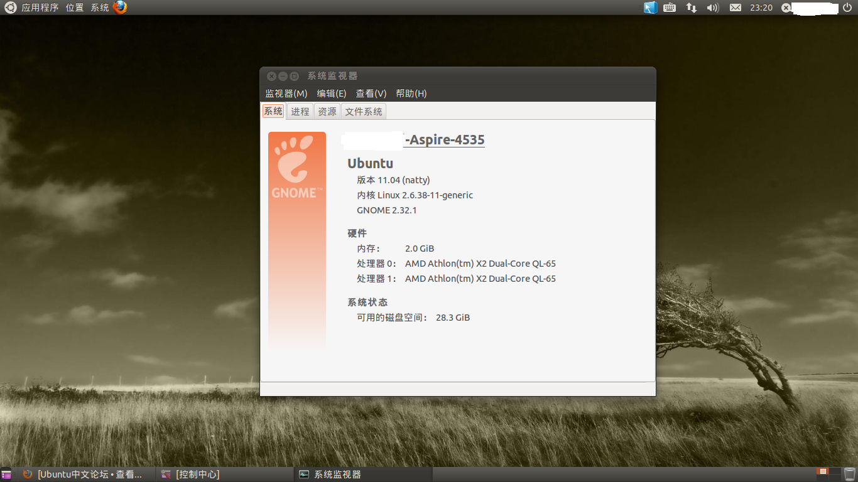Click the Ubuntu heading text
The width and height of the screenshot is (858, 482).
point(371,163)
